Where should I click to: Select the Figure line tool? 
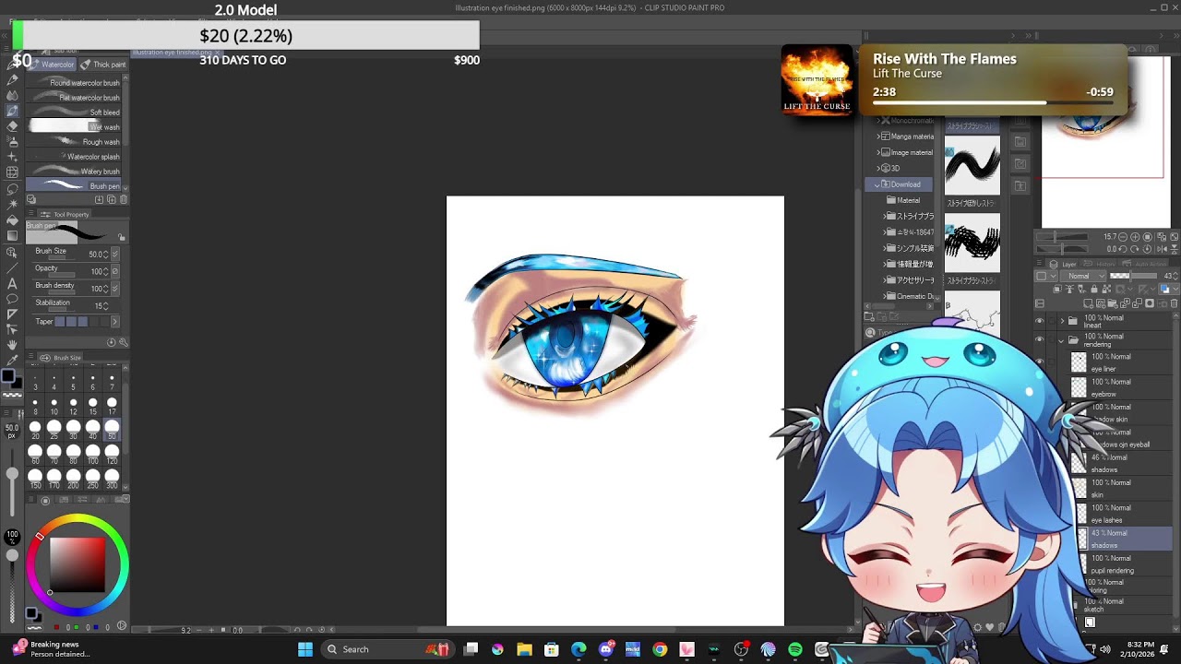click(12, 267)
